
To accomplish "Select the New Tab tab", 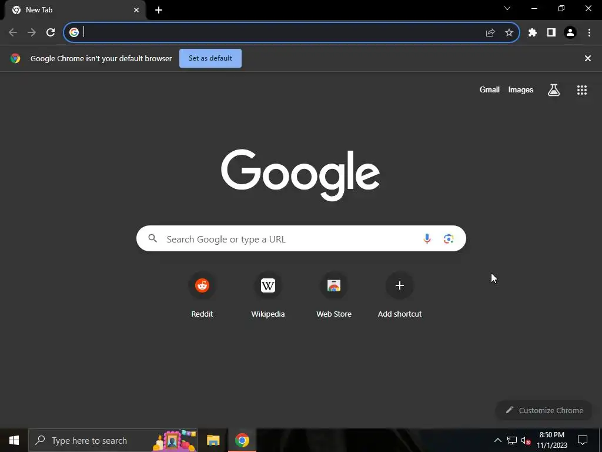I will pyautogui.click(x=75, y=10).
